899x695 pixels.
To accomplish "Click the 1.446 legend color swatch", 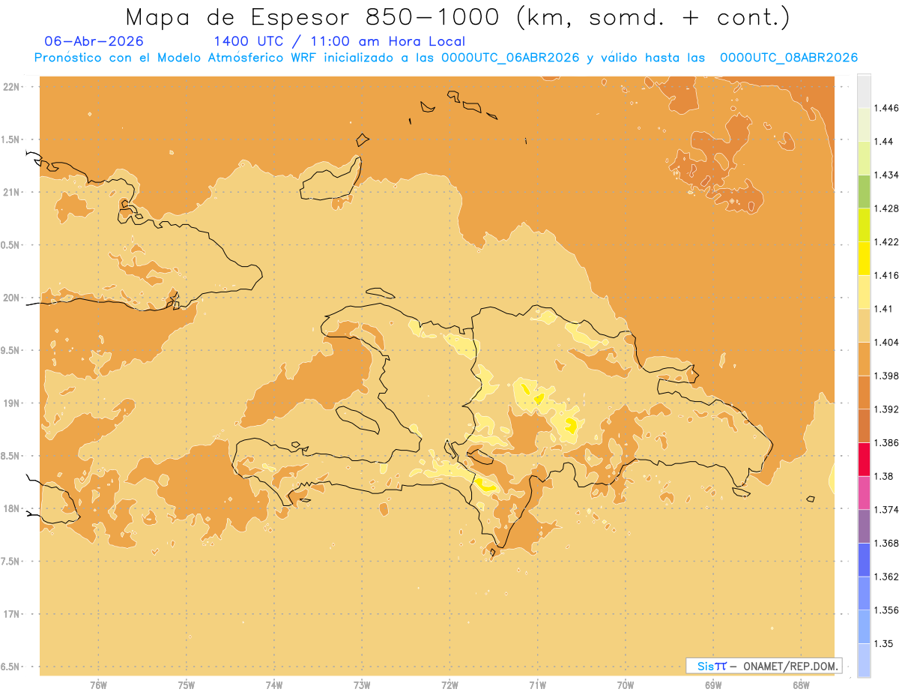I will pos(864,91).
